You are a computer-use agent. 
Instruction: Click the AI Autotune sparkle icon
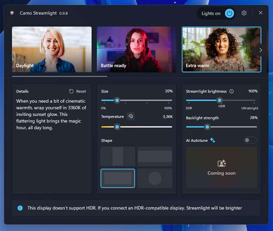pyautogui.click(x=212, y=140)
